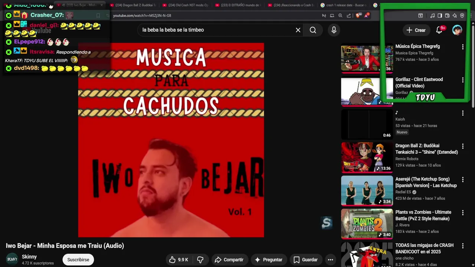
Task: Open the tab search icon in toolbar
Action: (420, 16)
